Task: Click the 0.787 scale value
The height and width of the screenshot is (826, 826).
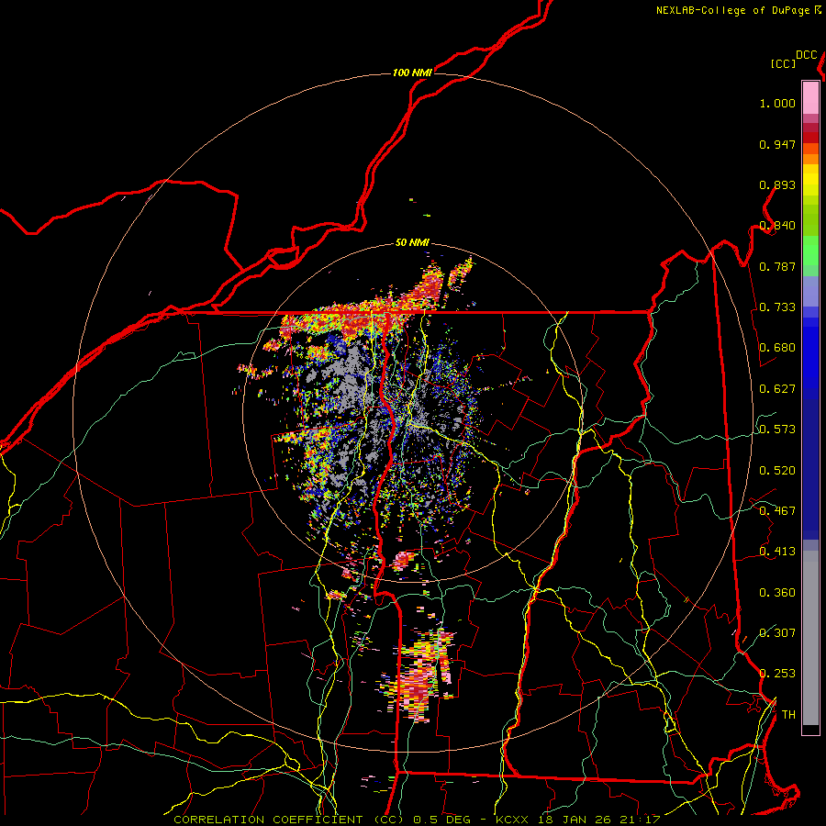Action: click(x=777, y=266)
